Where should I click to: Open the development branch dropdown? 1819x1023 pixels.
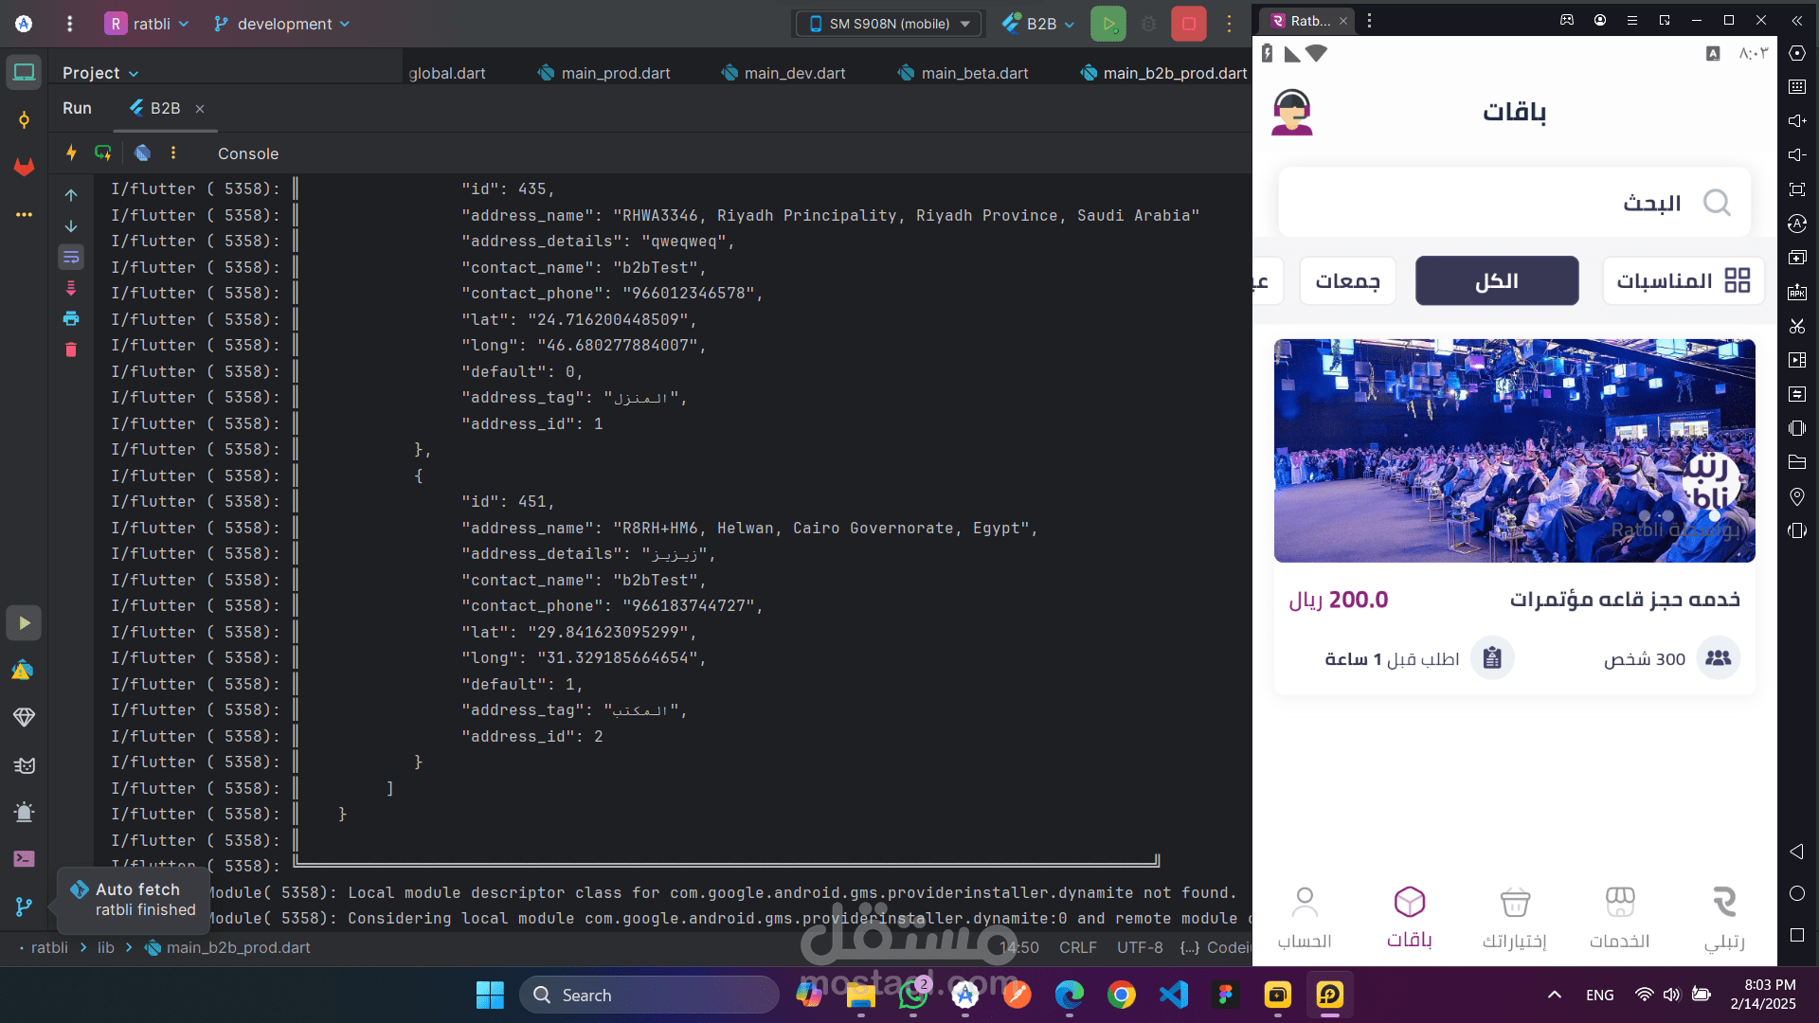[282, 24]
